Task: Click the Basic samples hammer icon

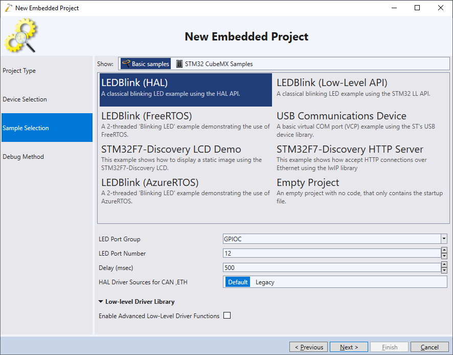Action: tap(126, 64)
